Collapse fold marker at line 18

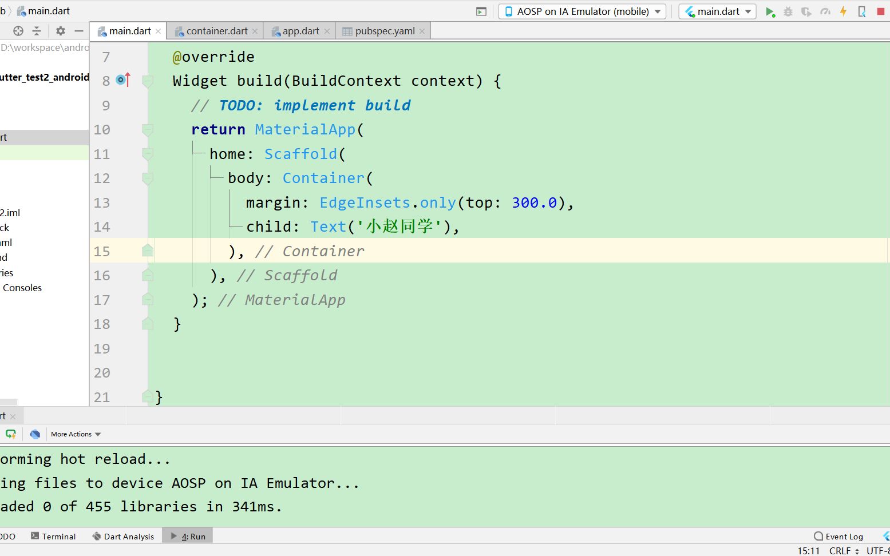148,323
